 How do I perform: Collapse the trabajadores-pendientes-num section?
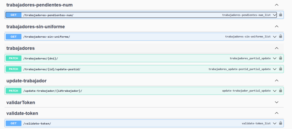(x=277, y=5)
